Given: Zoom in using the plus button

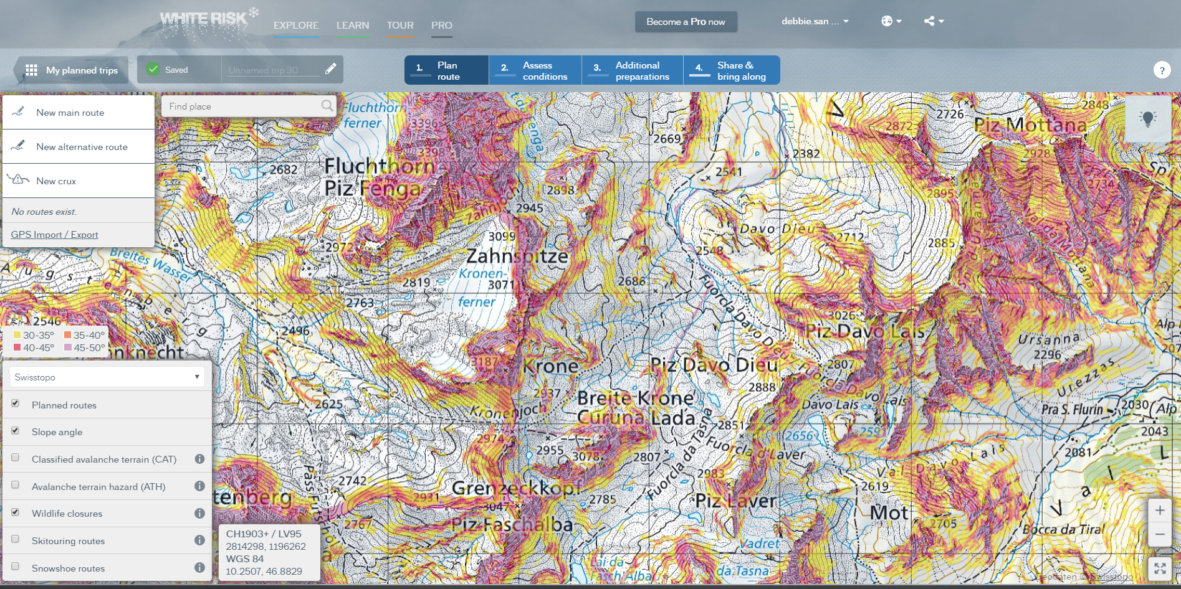Looking at the screenshot, I should click(x=1159, y=511).
